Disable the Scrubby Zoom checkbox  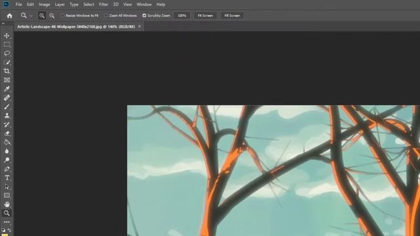click(144, 16)
